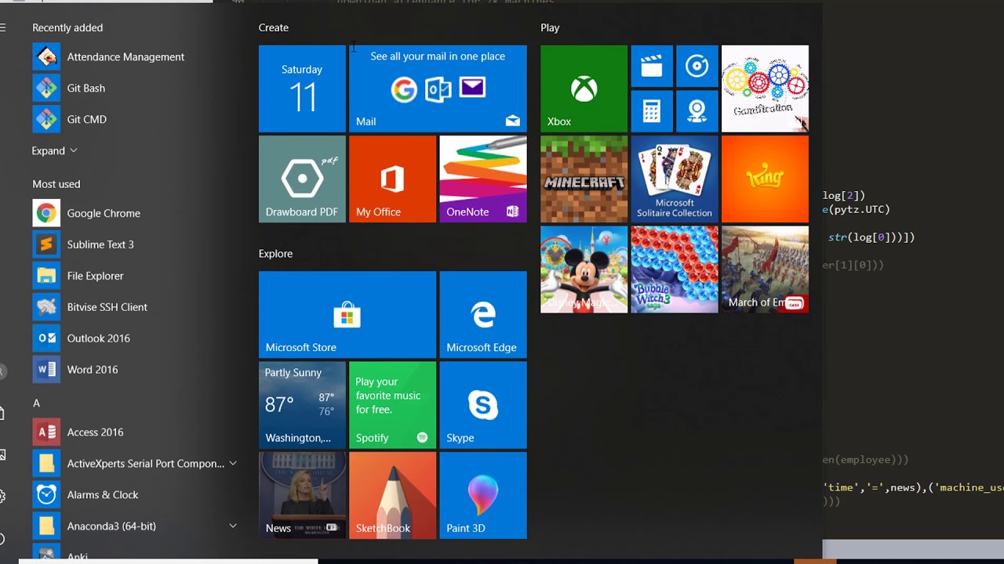Open Attendance Management app
The image size is (1004, 564).
click(133, 56)
